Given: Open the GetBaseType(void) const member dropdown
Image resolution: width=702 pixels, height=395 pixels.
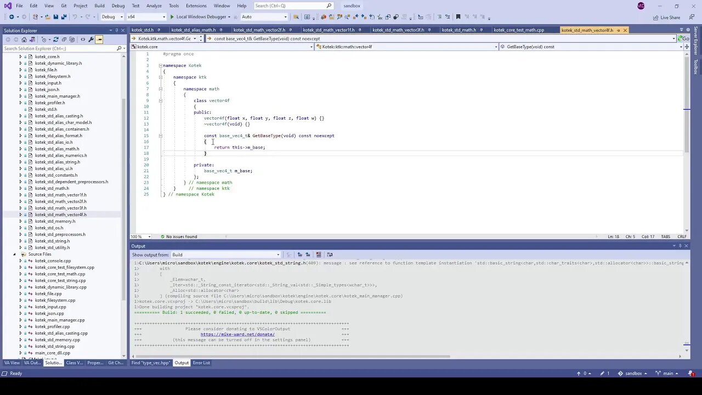Looking at the screenshot, I should [591, 47].
